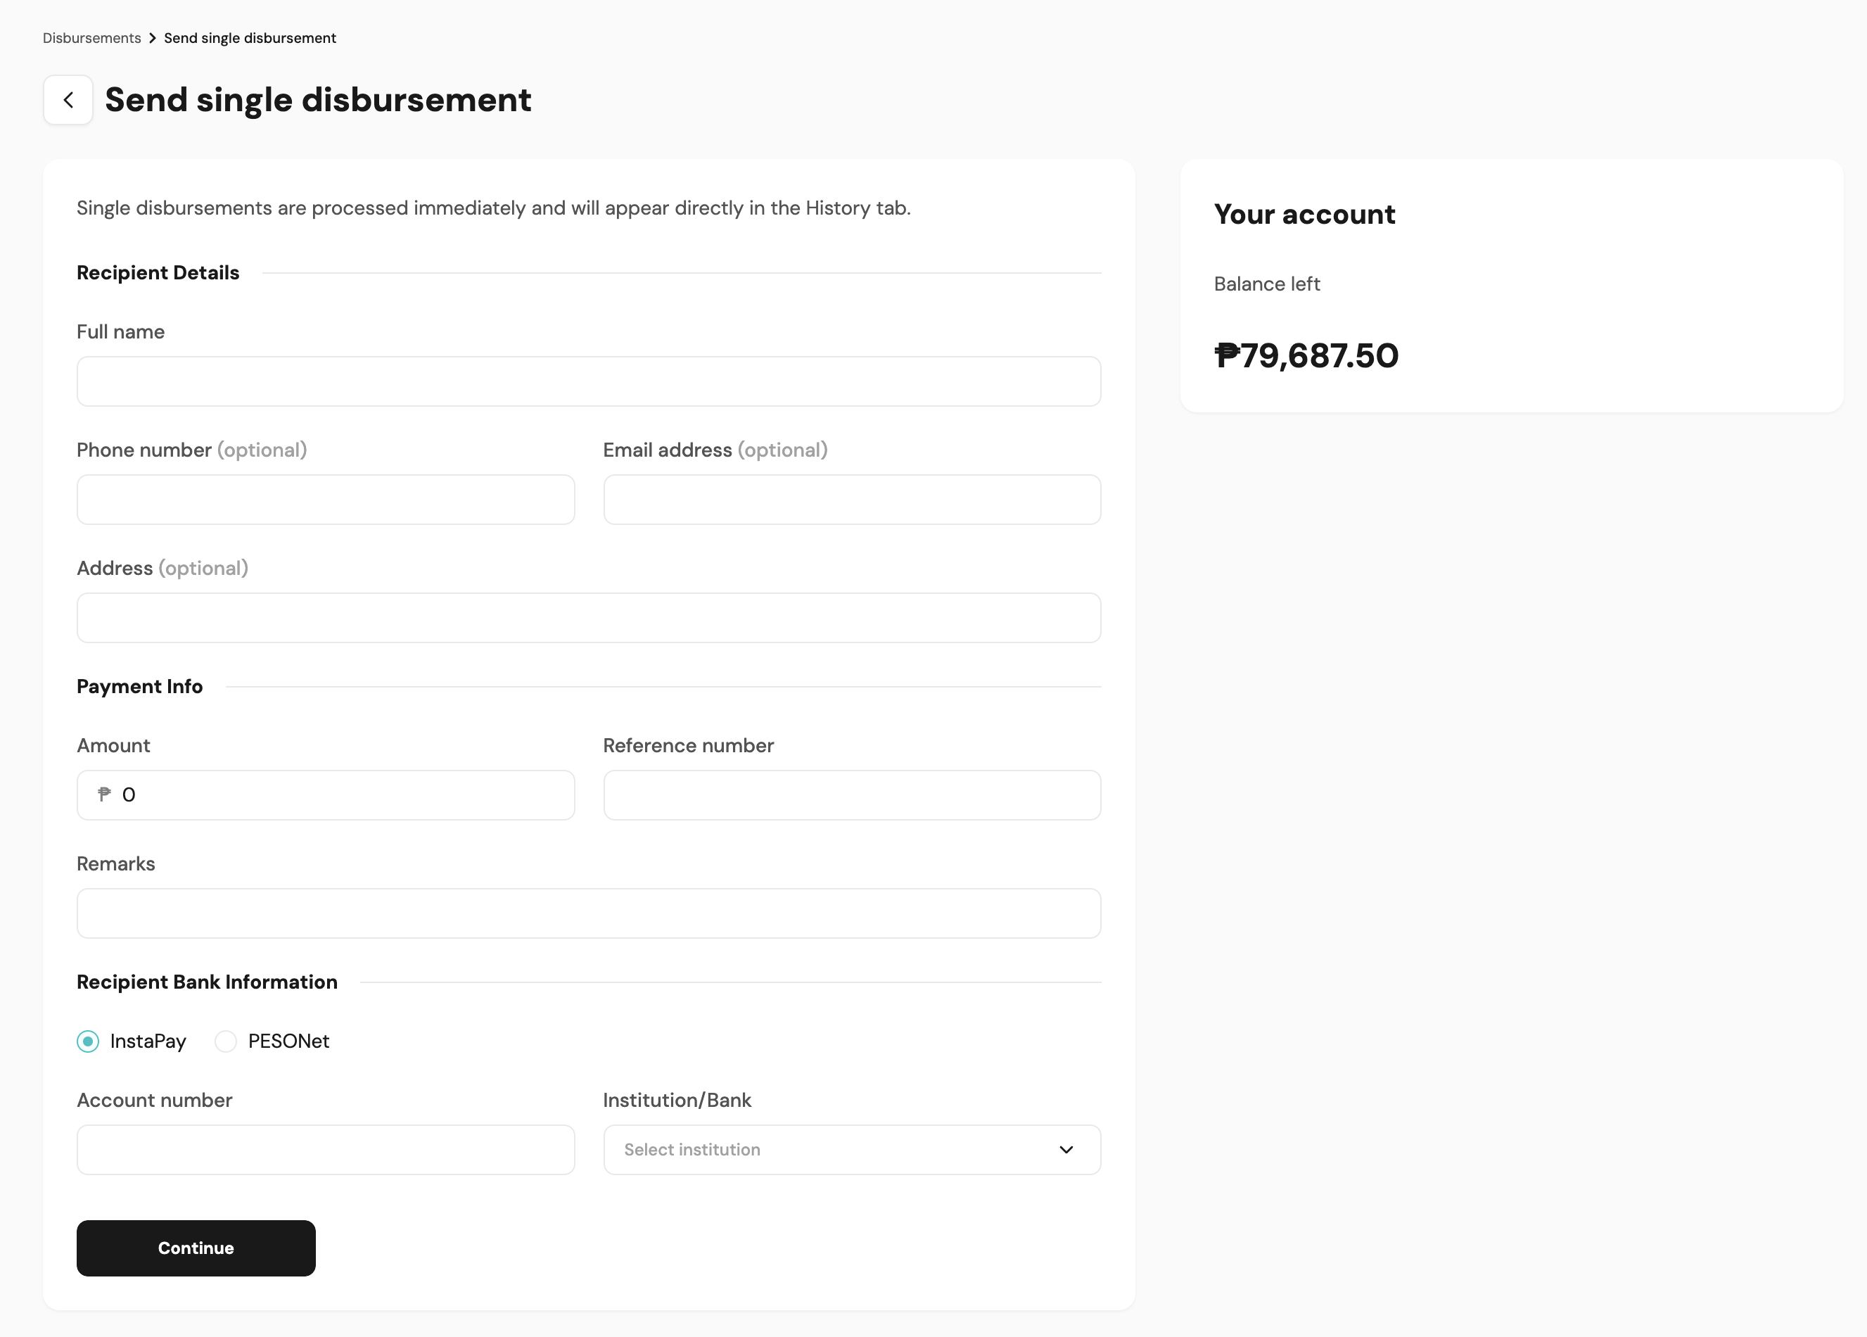1867x1337 pixels.
Task: Click into the Address field
Action: pyautogui.click(x=588, y=619)
